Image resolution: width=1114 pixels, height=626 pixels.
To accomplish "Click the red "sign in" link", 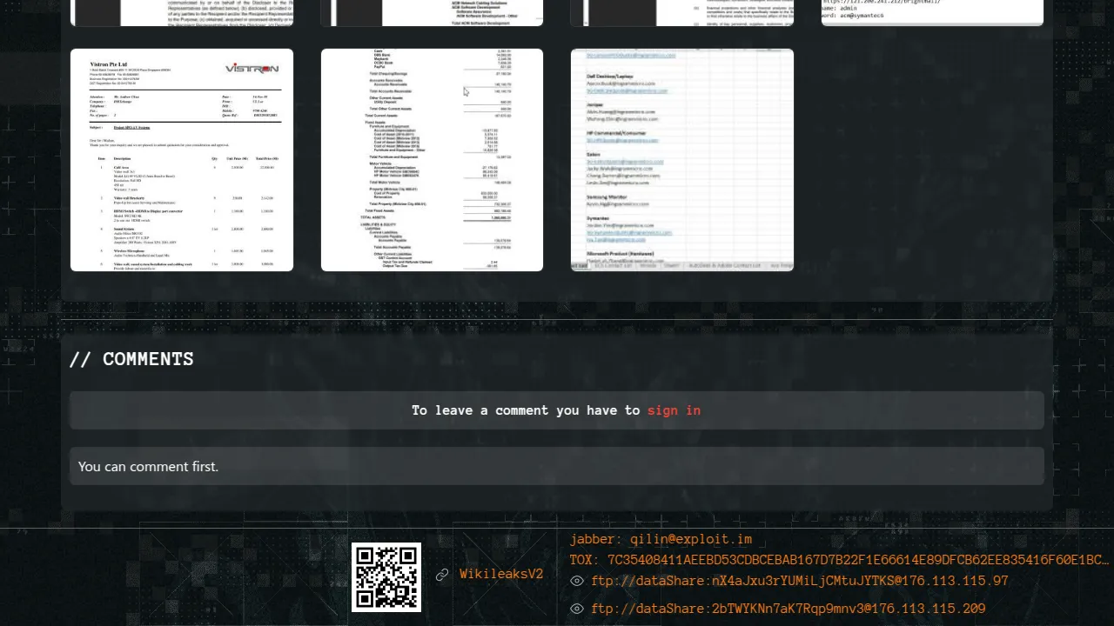I will [x=674, y=410].
